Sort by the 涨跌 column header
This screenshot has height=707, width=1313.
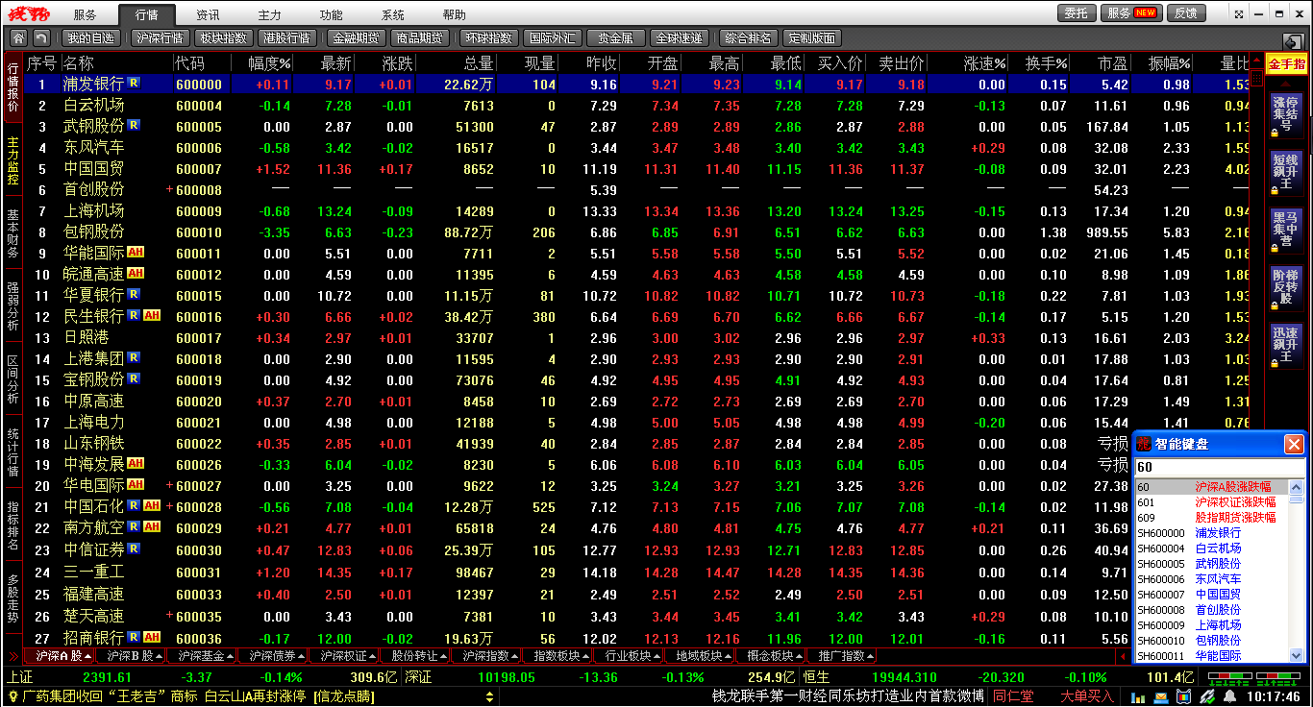click(397, 63)
